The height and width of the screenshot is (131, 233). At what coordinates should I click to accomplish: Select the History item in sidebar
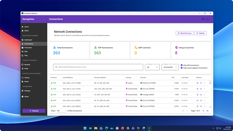(27, 78)
